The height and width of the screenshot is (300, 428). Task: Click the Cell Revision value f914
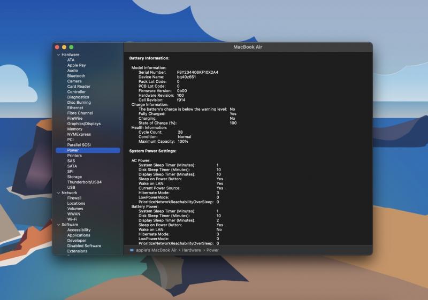181,101
